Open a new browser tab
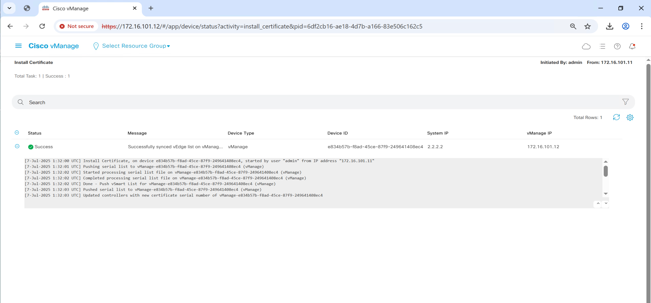 pyautogui.click(x=151, y=8)
